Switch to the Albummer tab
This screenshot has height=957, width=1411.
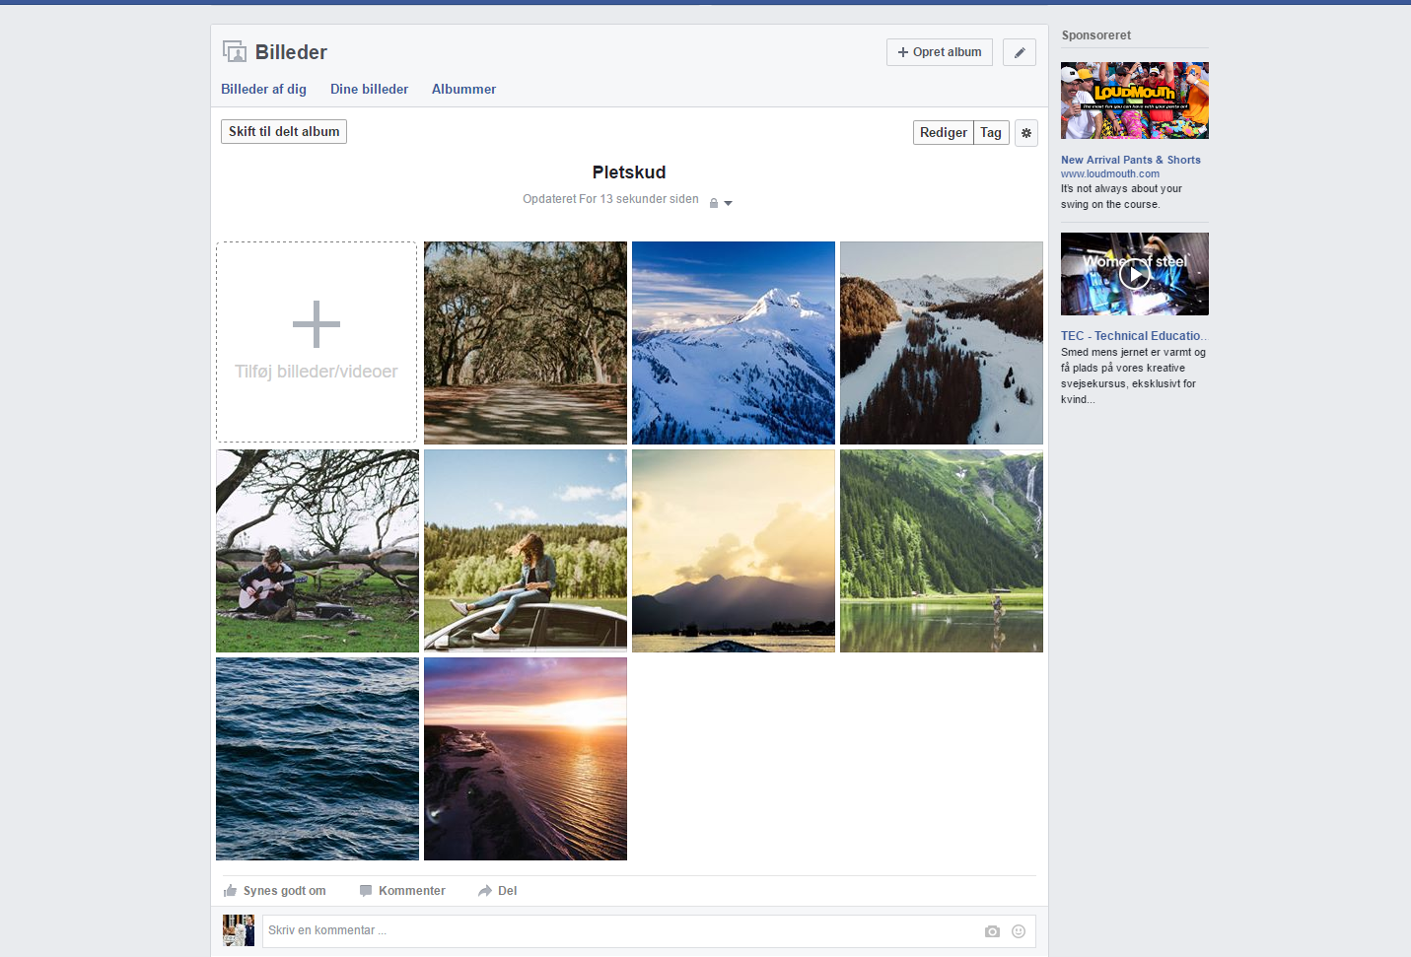click(463, 90)
